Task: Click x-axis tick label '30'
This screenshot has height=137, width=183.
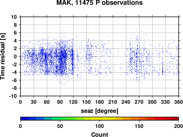Action: pos(34,102)
